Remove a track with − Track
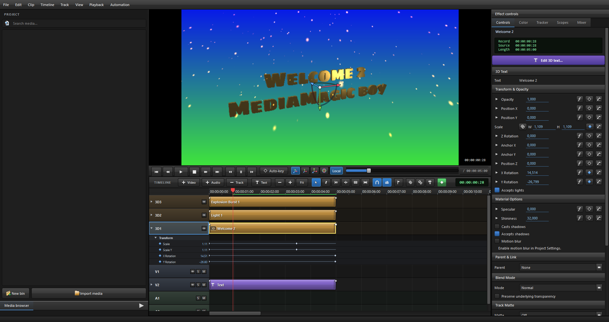609x322 pixels. [x=237, y=182]
